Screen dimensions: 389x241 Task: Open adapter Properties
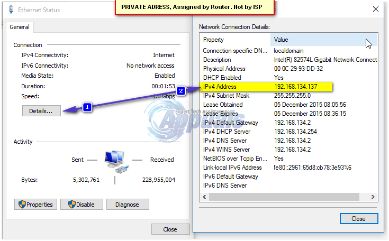click(x=35, y=205)
